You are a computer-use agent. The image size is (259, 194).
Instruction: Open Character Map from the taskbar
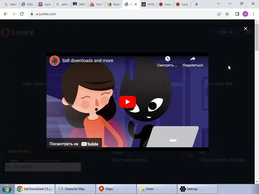(75, 189)
